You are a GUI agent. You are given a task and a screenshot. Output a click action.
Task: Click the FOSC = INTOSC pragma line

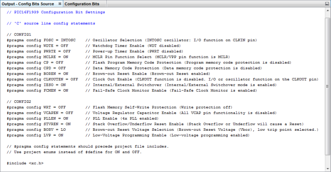click(41, 40)
